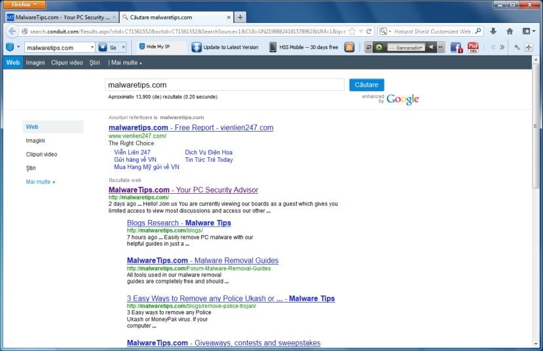Start the Danceradio radio with the green play button
The width and height of the screenshot is (543, 351).
tap(379, 47)
